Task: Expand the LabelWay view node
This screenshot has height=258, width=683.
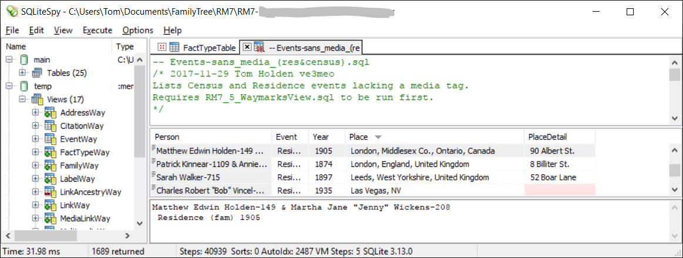Action: pos(36,179)
